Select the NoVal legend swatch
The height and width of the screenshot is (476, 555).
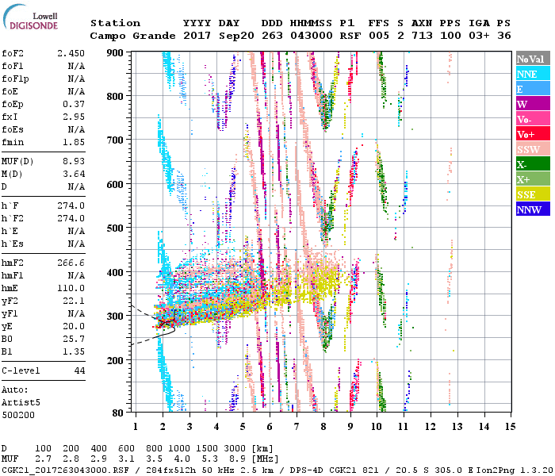(x=530, y=59)
